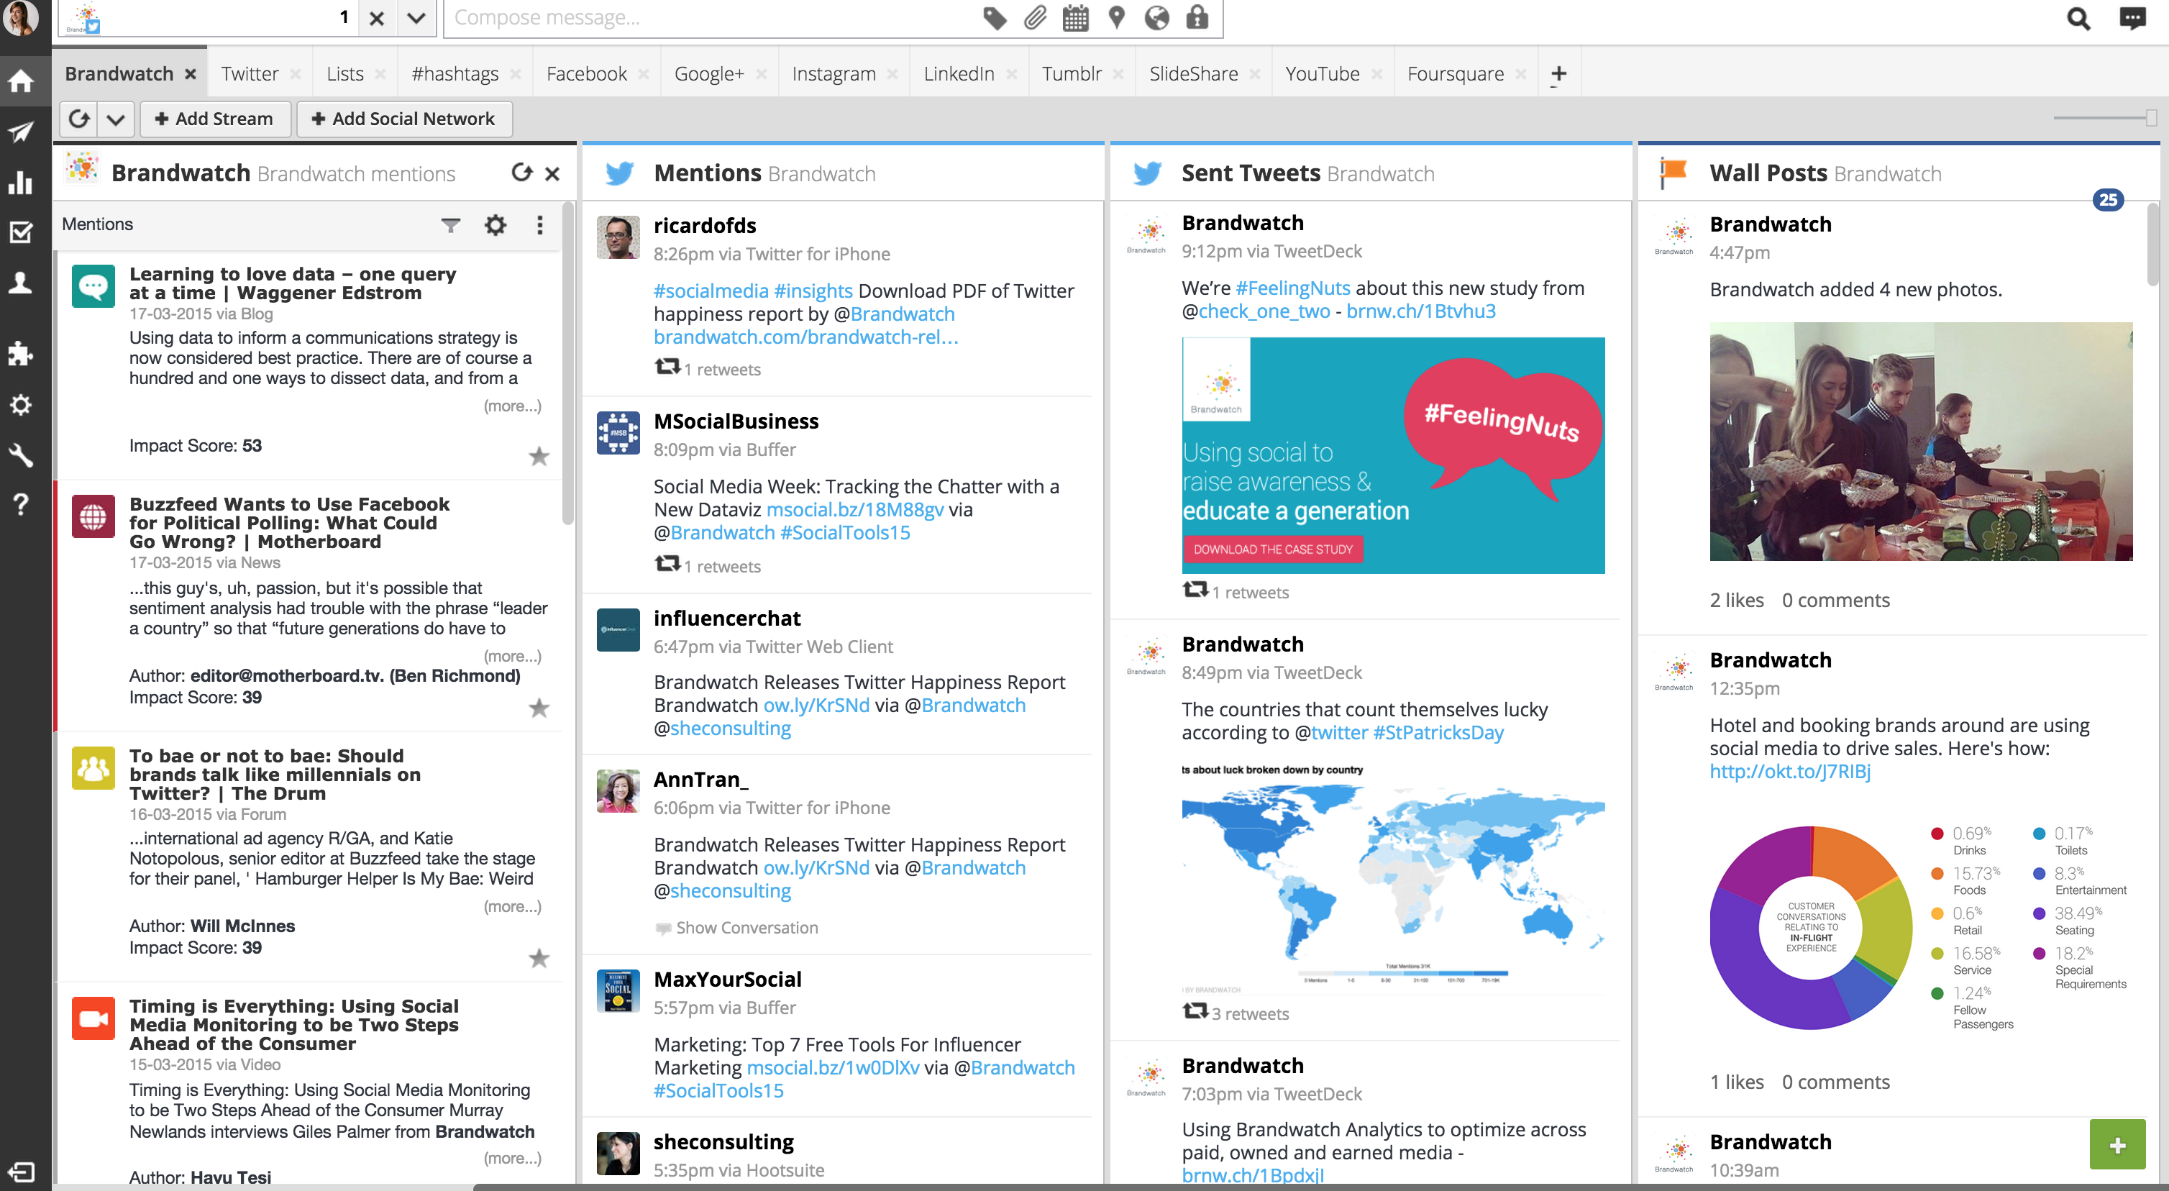The width and height of the screenshot is (2169, 1191).
Task: Click the collapse sidebar icon at bottom
Action: tap(21, 1172)
